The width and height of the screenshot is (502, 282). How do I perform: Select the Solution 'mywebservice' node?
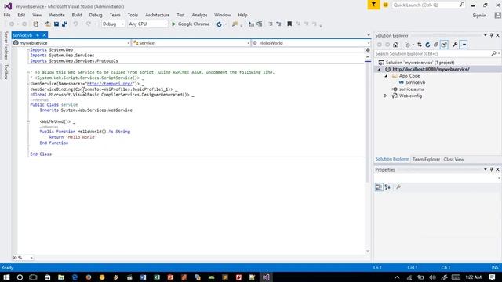coord(420,63)
